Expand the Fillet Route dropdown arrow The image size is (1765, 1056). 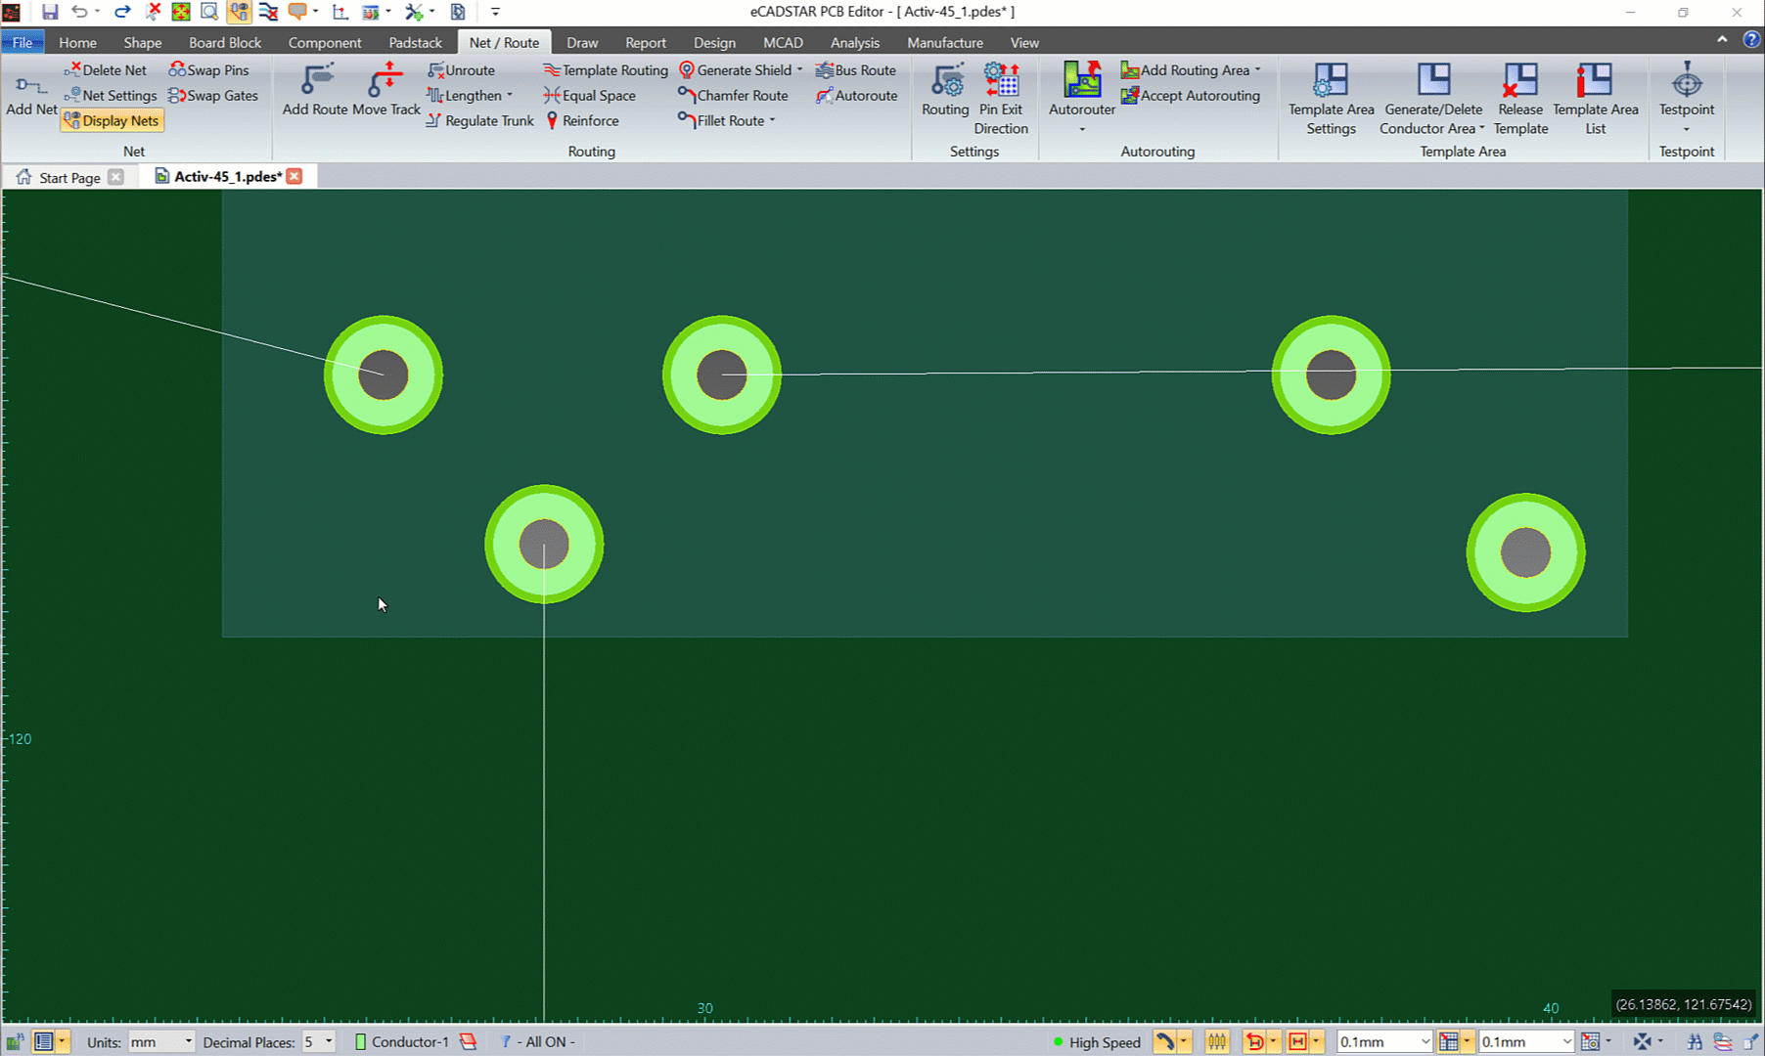tap(773, 121)
